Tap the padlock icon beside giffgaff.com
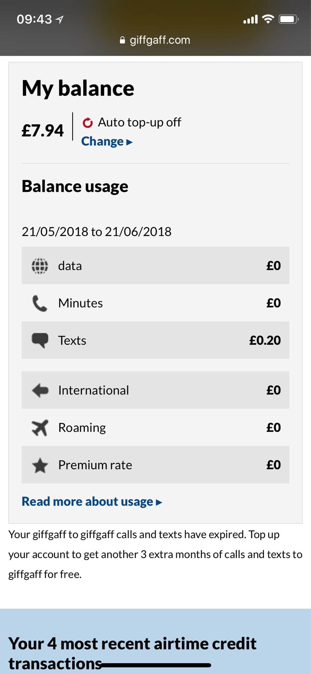Image resolution: width=311 pixels, height=674 pixels. (122, 40)
